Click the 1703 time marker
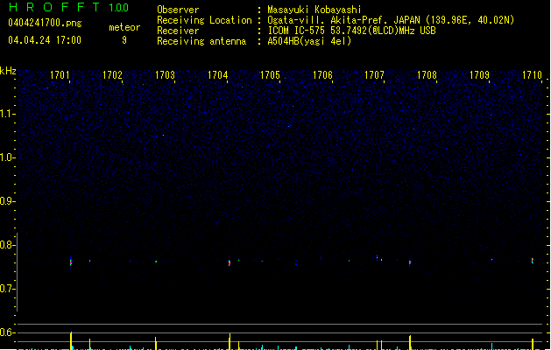The width and height of the screenshot is (551, 350). point(165,75)
